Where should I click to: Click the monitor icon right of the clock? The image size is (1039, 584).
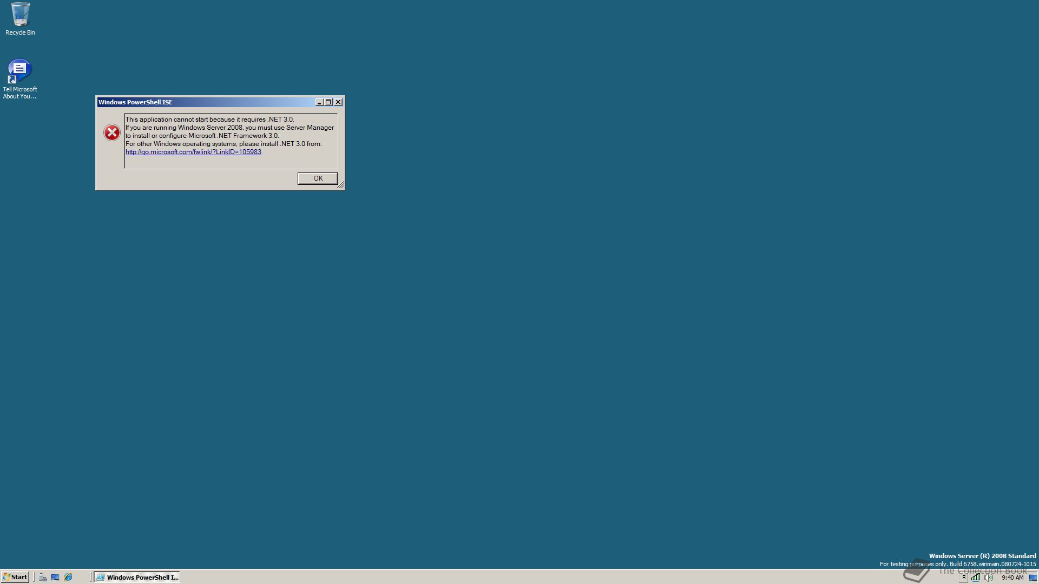click(x=1033, y=578)
